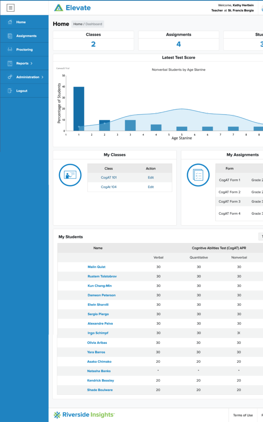The height and width of the screenshot is (422, 263).
Task: Open the CogAt 104 class link
Action: [x=108, y=187]
